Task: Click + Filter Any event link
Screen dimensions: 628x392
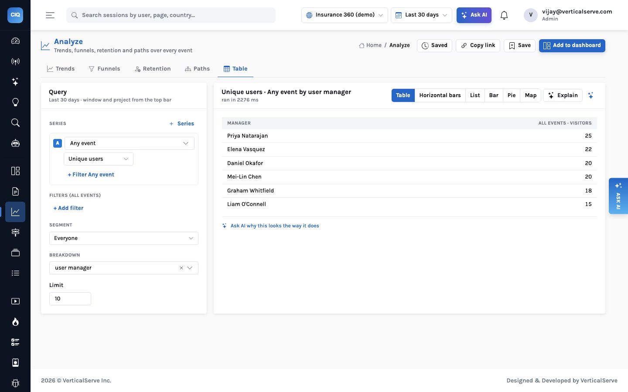Action: click(x=91, y=175)
